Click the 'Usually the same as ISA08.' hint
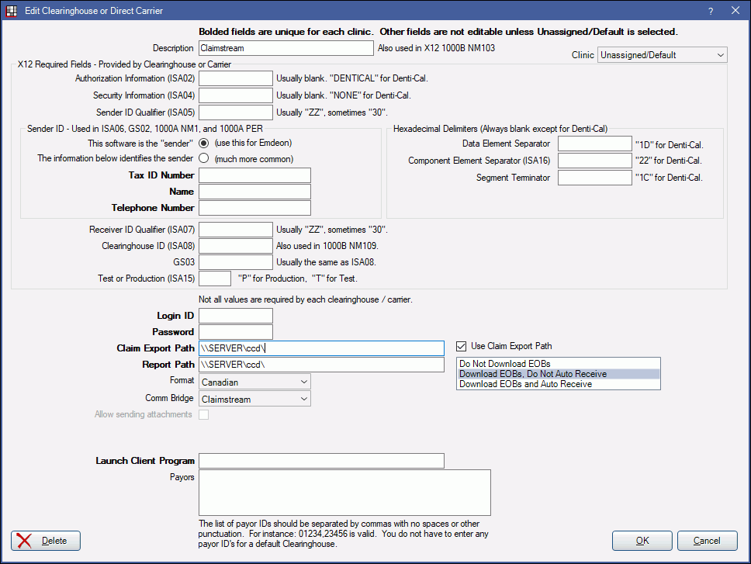This screenshot has width=751, height=564. pos(326,262)
